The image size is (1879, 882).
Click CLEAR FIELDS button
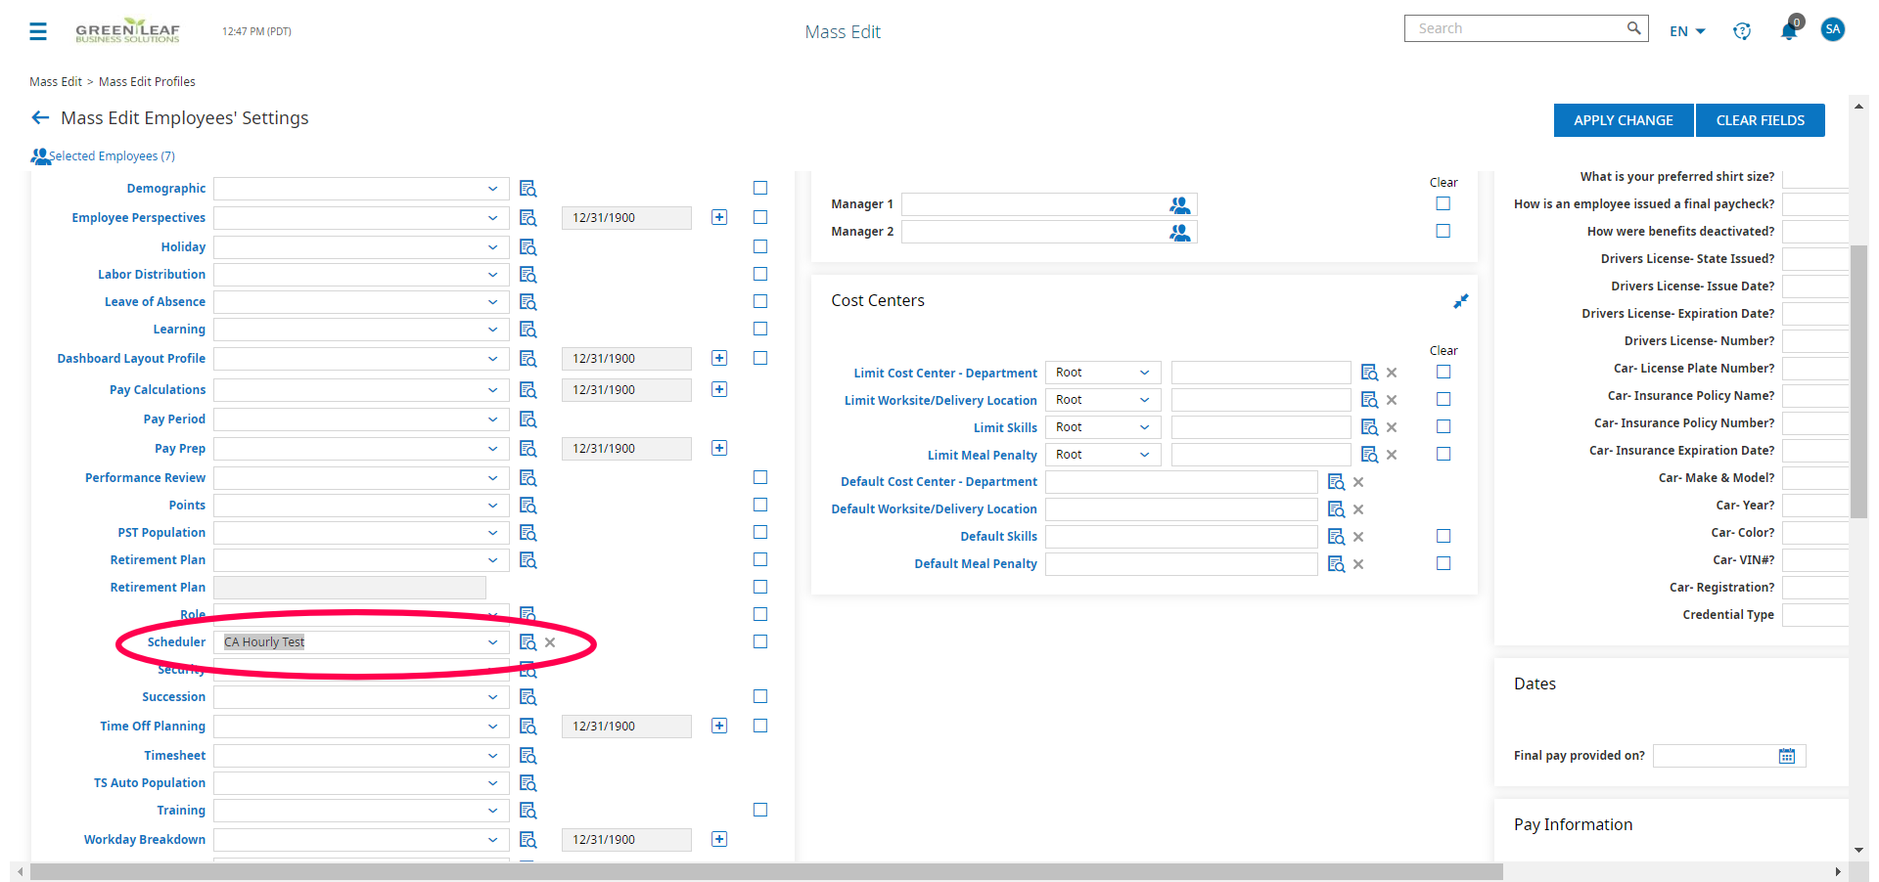coord(1761,120)
